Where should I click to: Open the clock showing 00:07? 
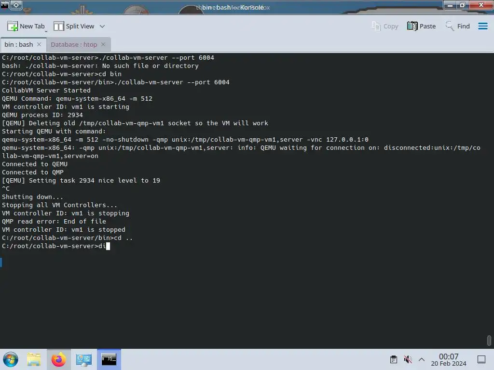[x=449, y=359]
